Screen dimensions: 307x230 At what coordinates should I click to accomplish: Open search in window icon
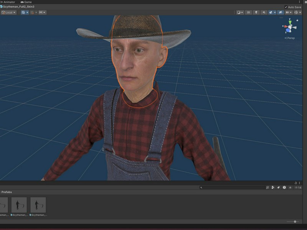pos(267,187)
